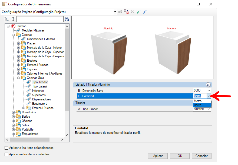Viewport: 238px width, 165px height.
Task: Click the tree search text field
Action: point(40,19)
